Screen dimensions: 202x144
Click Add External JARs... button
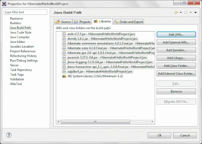[176, 42]
